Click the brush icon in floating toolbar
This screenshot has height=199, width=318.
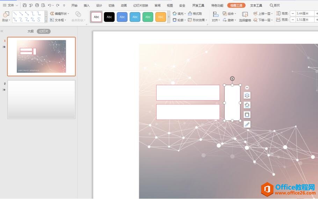[247, 124]
